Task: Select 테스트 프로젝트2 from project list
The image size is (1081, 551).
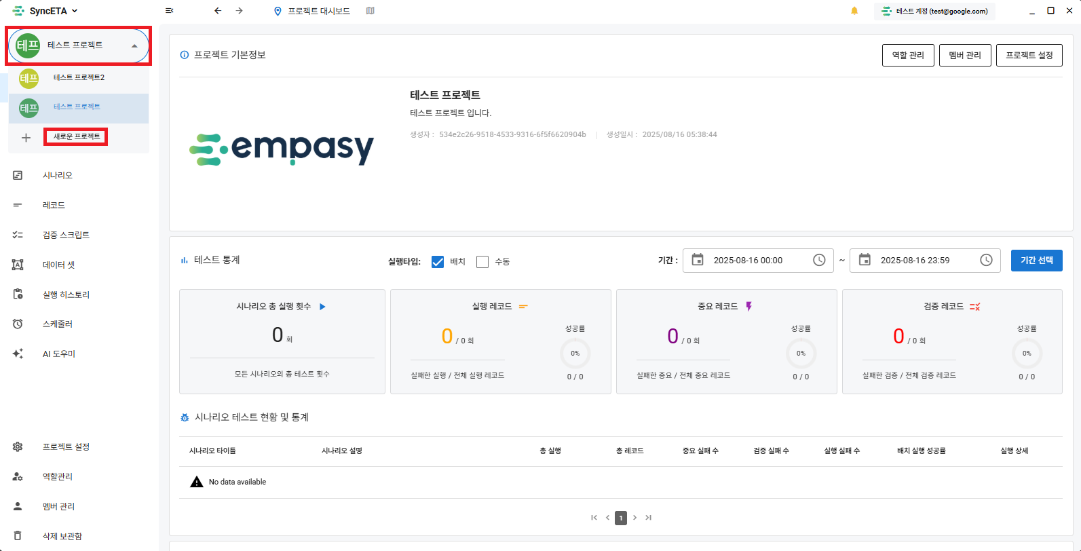Action: coord(79,78)
